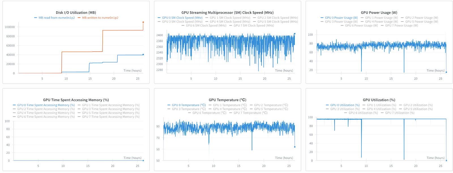This screenshot has height=173, width=453.
Task: Toggle the 'MB written to nvme0n1p2' legend series
Action: coord(100,18)
